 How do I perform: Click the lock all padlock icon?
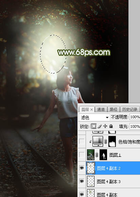click(x=111, y=126)
